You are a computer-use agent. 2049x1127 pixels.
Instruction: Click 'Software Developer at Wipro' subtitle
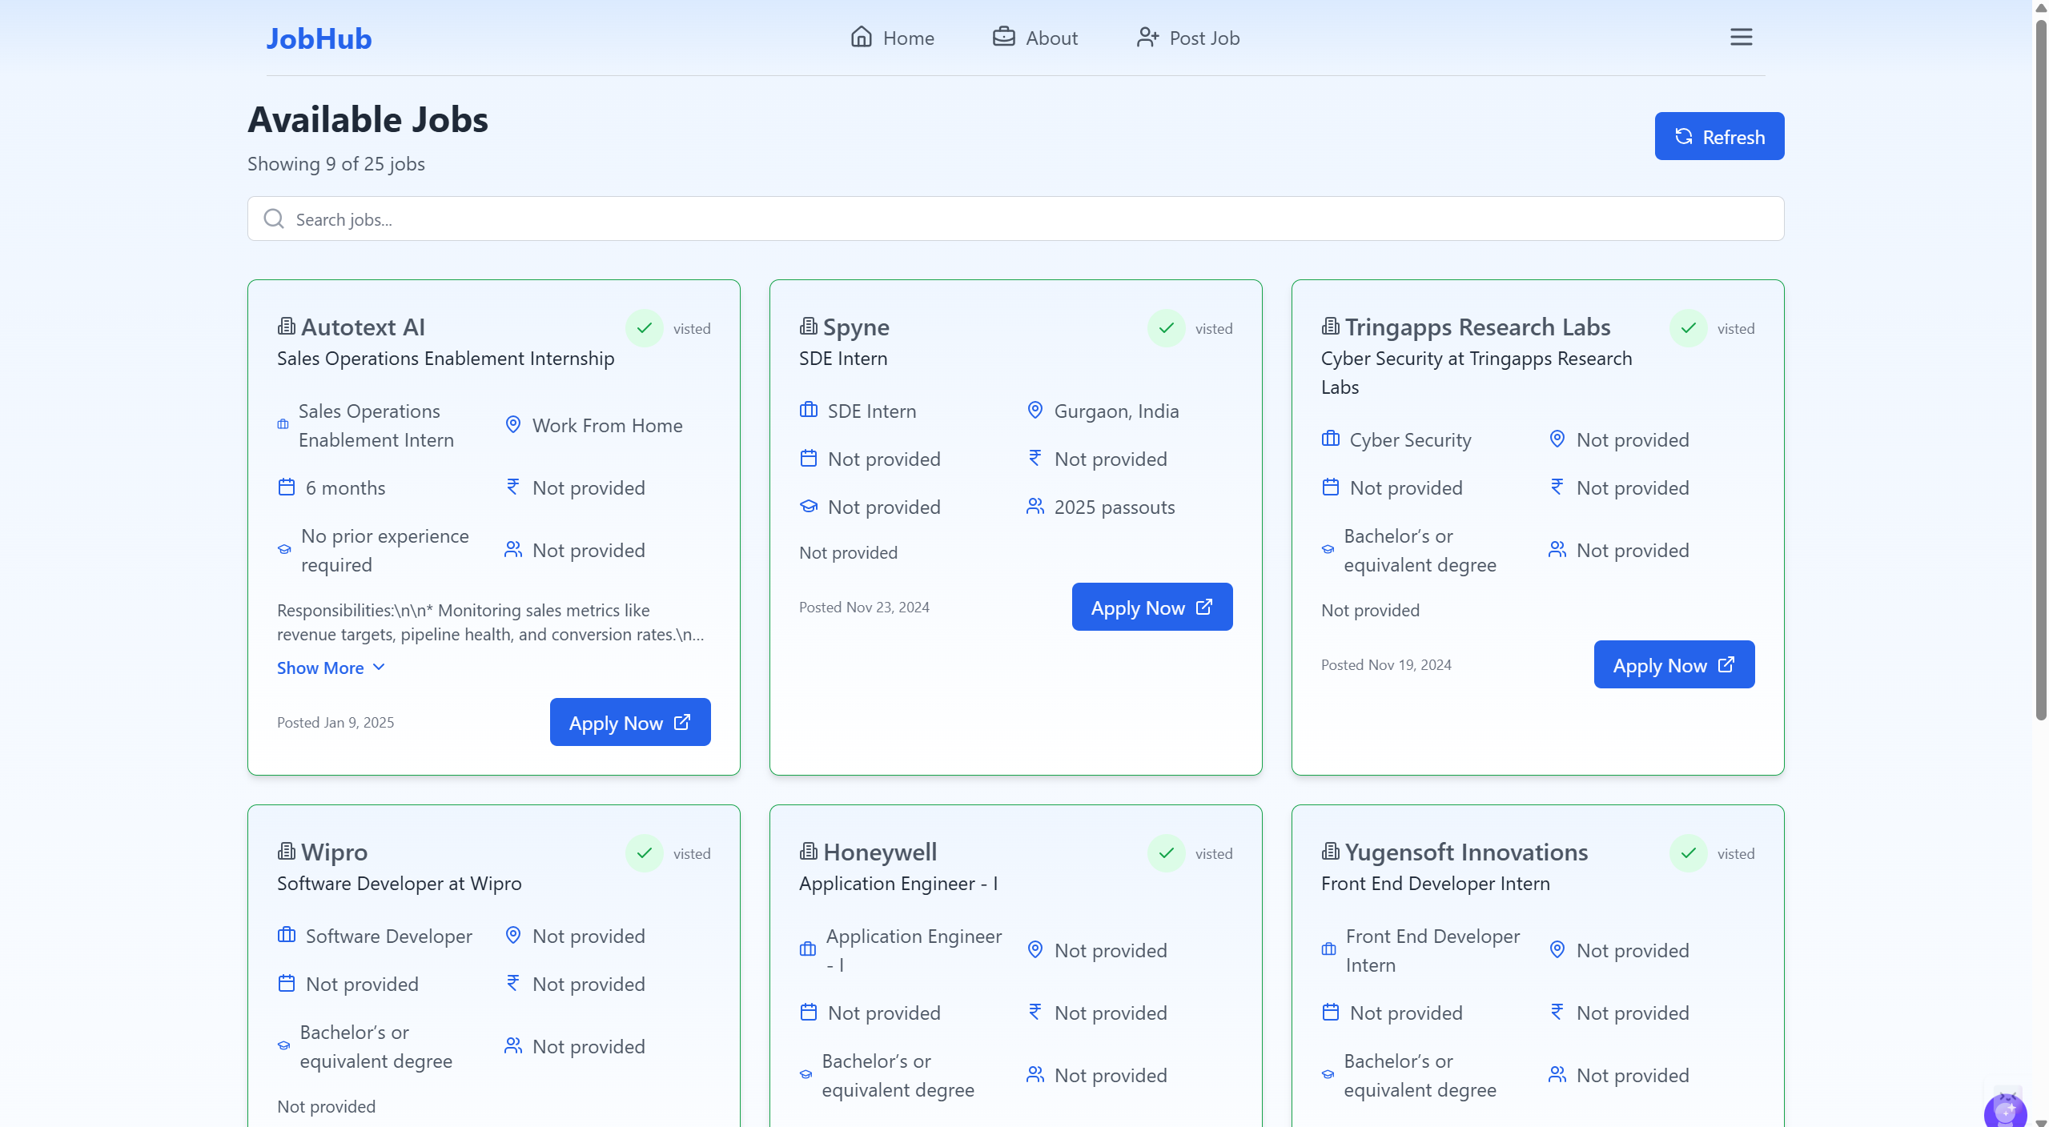399,884
